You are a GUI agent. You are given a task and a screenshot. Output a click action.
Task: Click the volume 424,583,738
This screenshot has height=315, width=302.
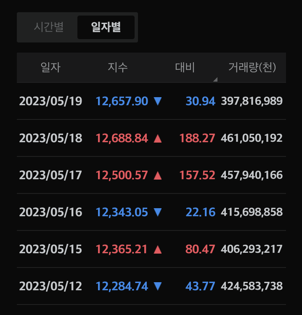tap(252, 286)
